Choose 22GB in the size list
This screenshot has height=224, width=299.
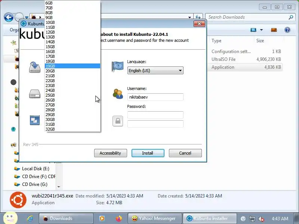point(73,81)
